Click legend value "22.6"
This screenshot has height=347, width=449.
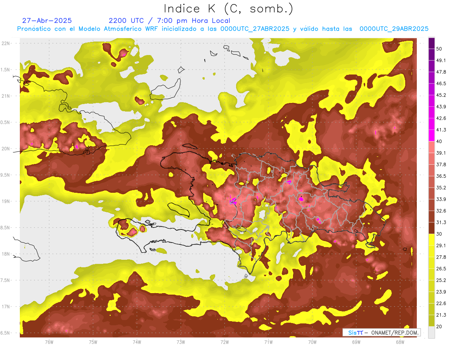441,304
